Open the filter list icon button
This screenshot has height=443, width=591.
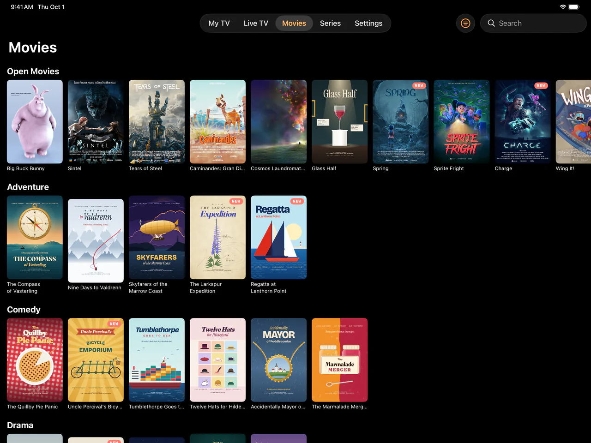[x=465, y=23]
